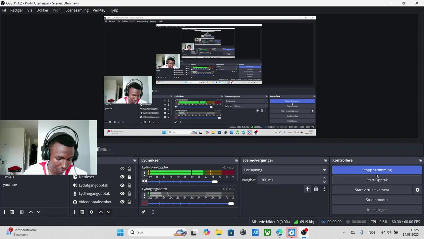
Task: Open Microsoft Store from taskbar
Action: pyautogui.click(x=231, y=232)
